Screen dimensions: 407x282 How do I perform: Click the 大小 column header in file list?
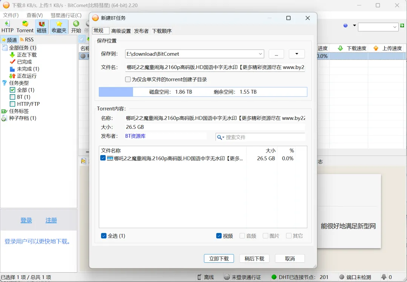(262, 151)
